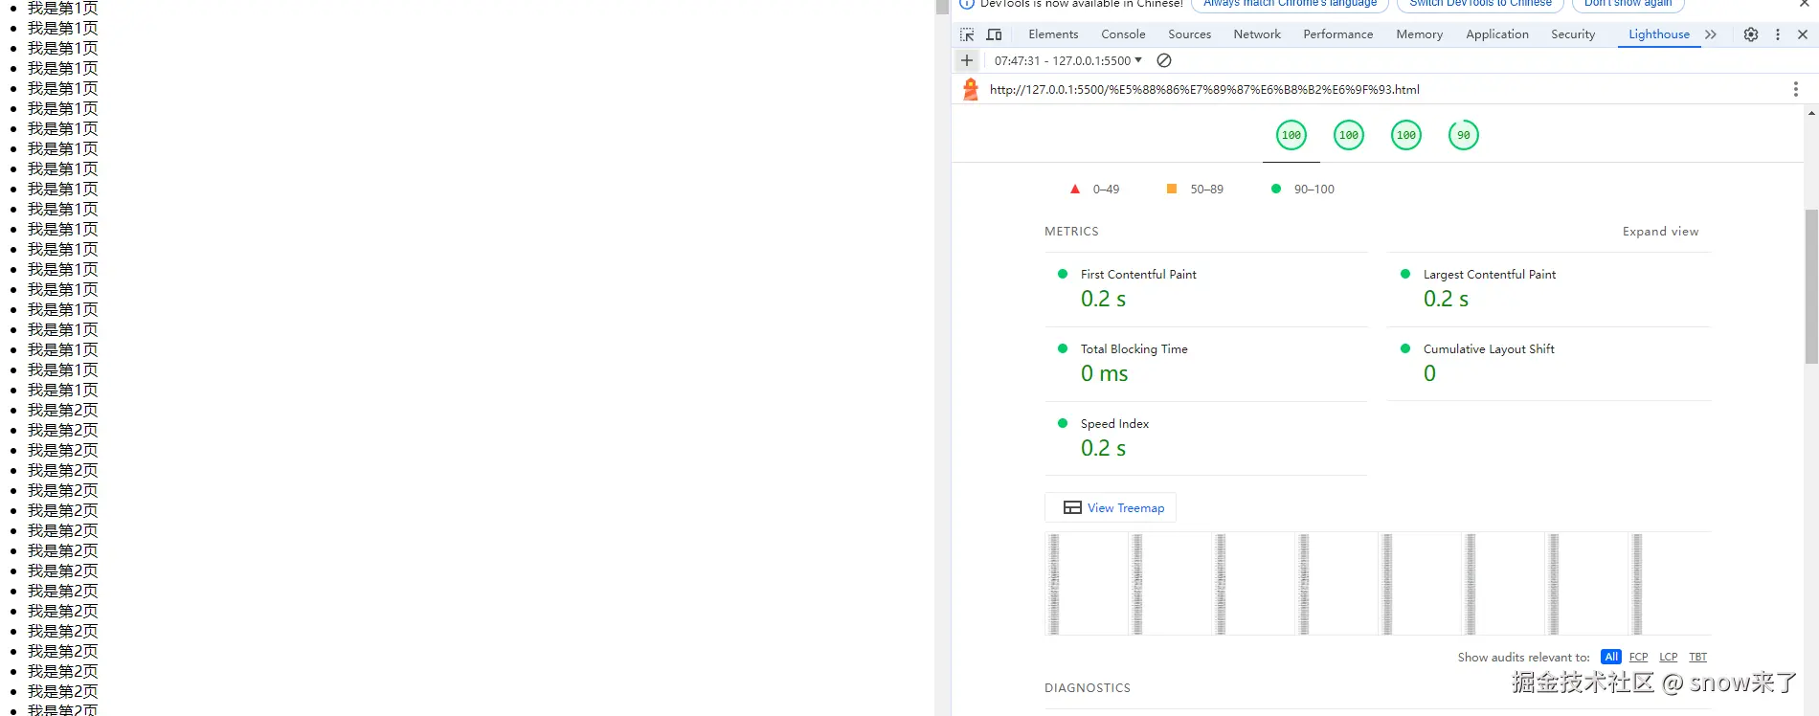Click the orange 50–89 legend square
This screenshot has width=1819, height=716.
[x=1171, y=189]
